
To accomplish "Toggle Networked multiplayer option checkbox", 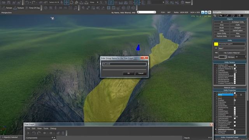I will click(235, 131).
